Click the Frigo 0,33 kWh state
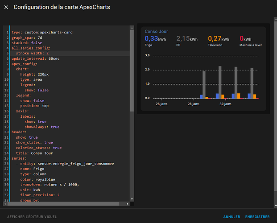277x223 pixels. (x=155, y=41)
